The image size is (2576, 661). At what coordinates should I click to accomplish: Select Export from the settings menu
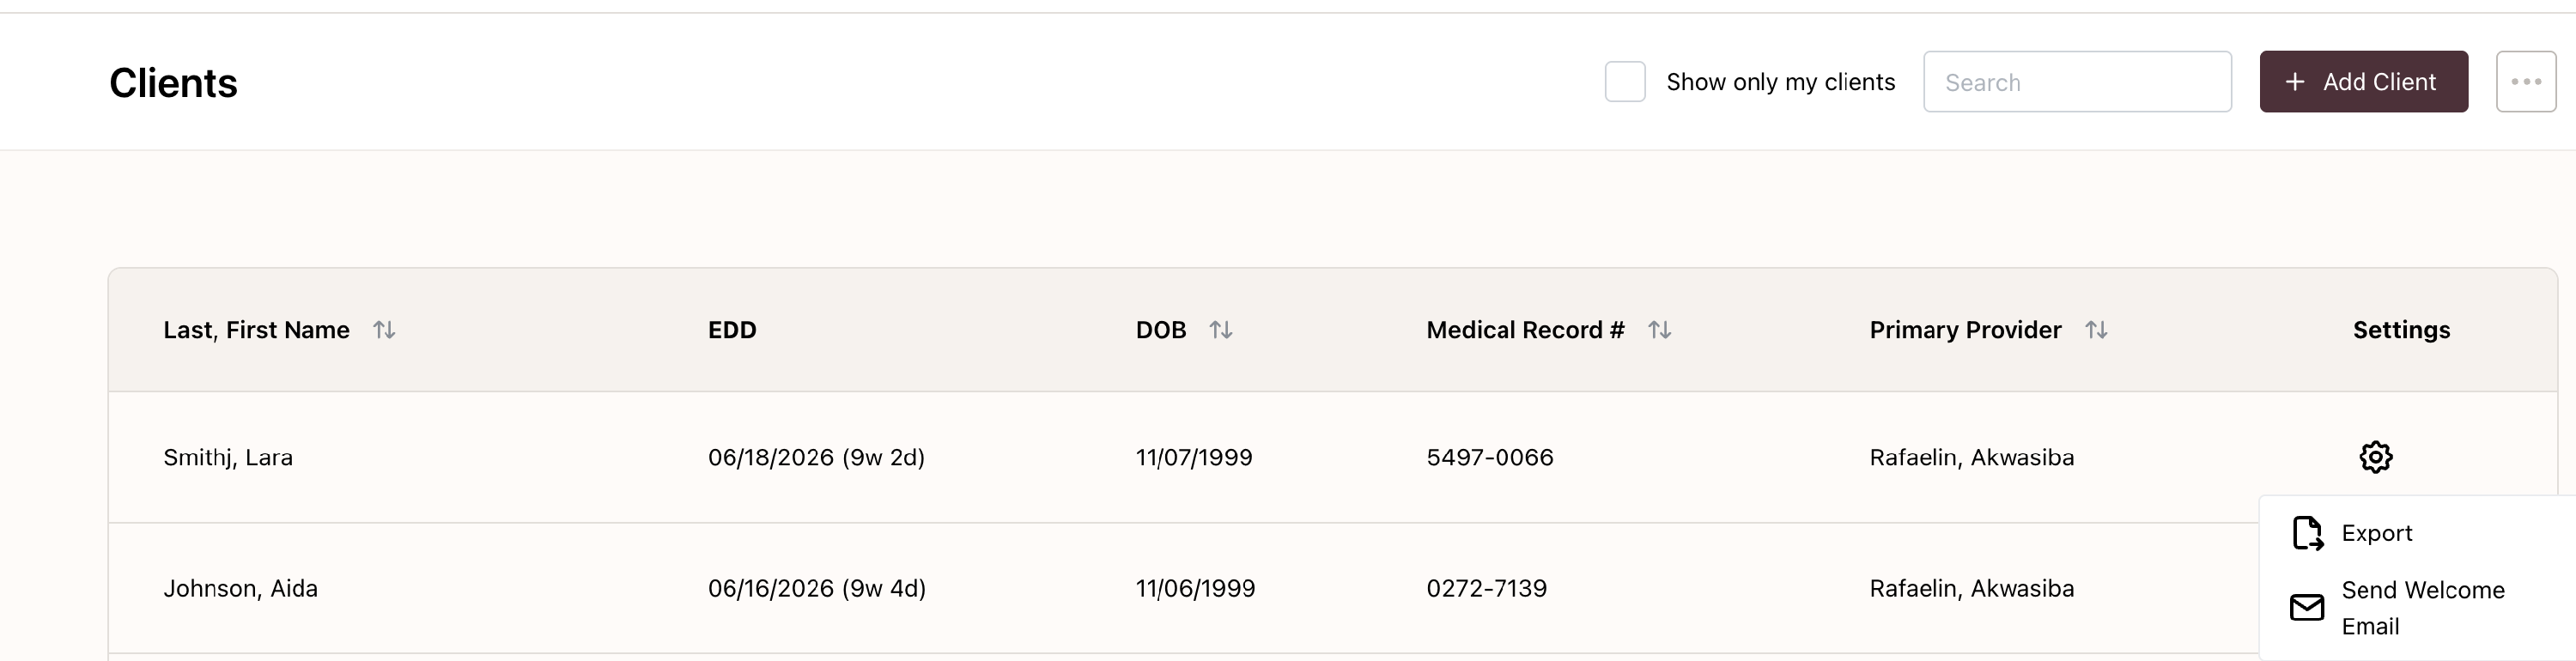(x=2377, y=533)
